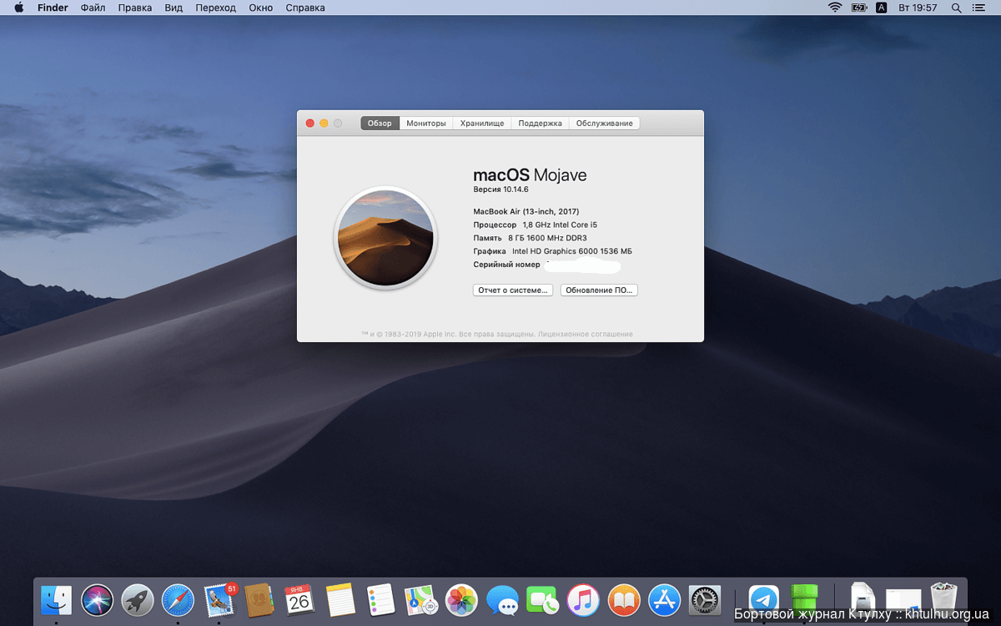Close the About This Mac window

[x=310, y=123]
